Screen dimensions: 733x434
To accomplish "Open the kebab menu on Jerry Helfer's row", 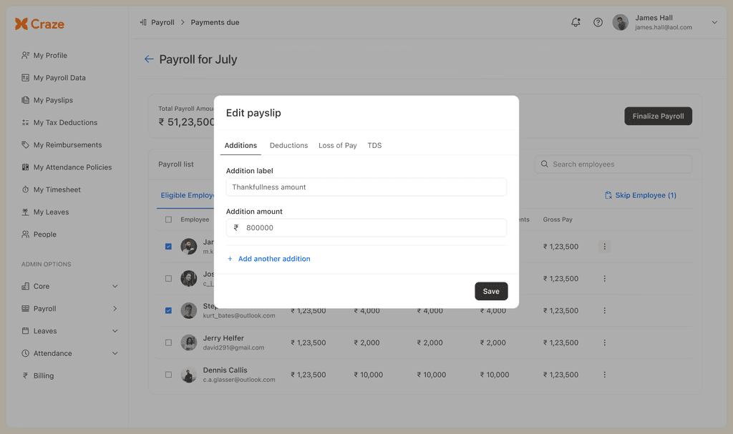I will pos(605,342).
